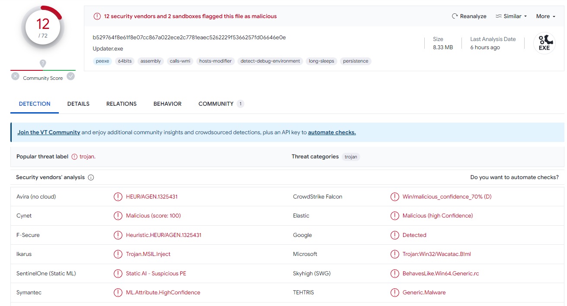Click the assembly tag
Screen dimensions: 567x306
(151, 61)
